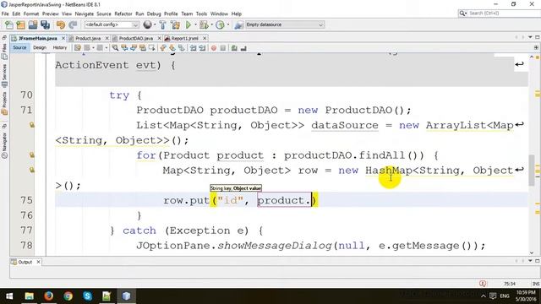Switch to the Design view button

click(40, 47)
